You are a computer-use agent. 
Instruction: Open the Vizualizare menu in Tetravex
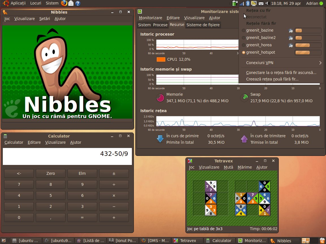click(x=209, y=167)
